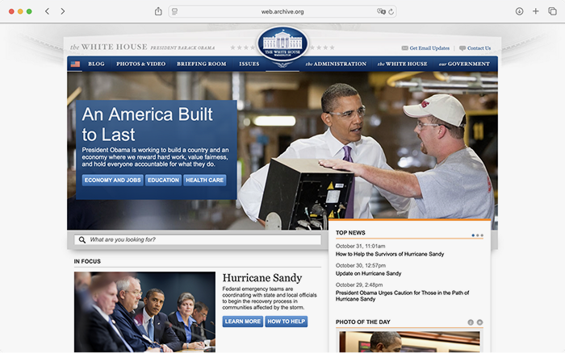
Task: Click the Get Email Updates link
Action: [429, 48]
